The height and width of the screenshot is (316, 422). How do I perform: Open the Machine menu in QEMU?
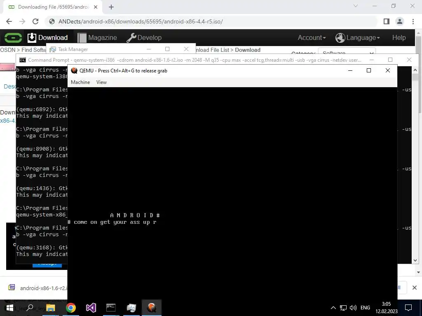coord(80,82)
